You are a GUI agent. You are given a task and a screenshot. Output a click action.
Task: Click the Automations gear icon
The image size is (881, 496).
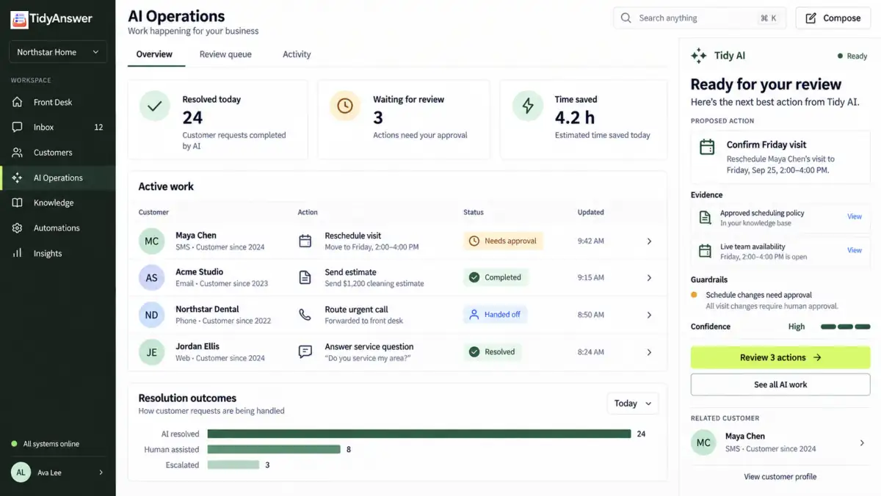pyautogui.click(x=18, y=228)
